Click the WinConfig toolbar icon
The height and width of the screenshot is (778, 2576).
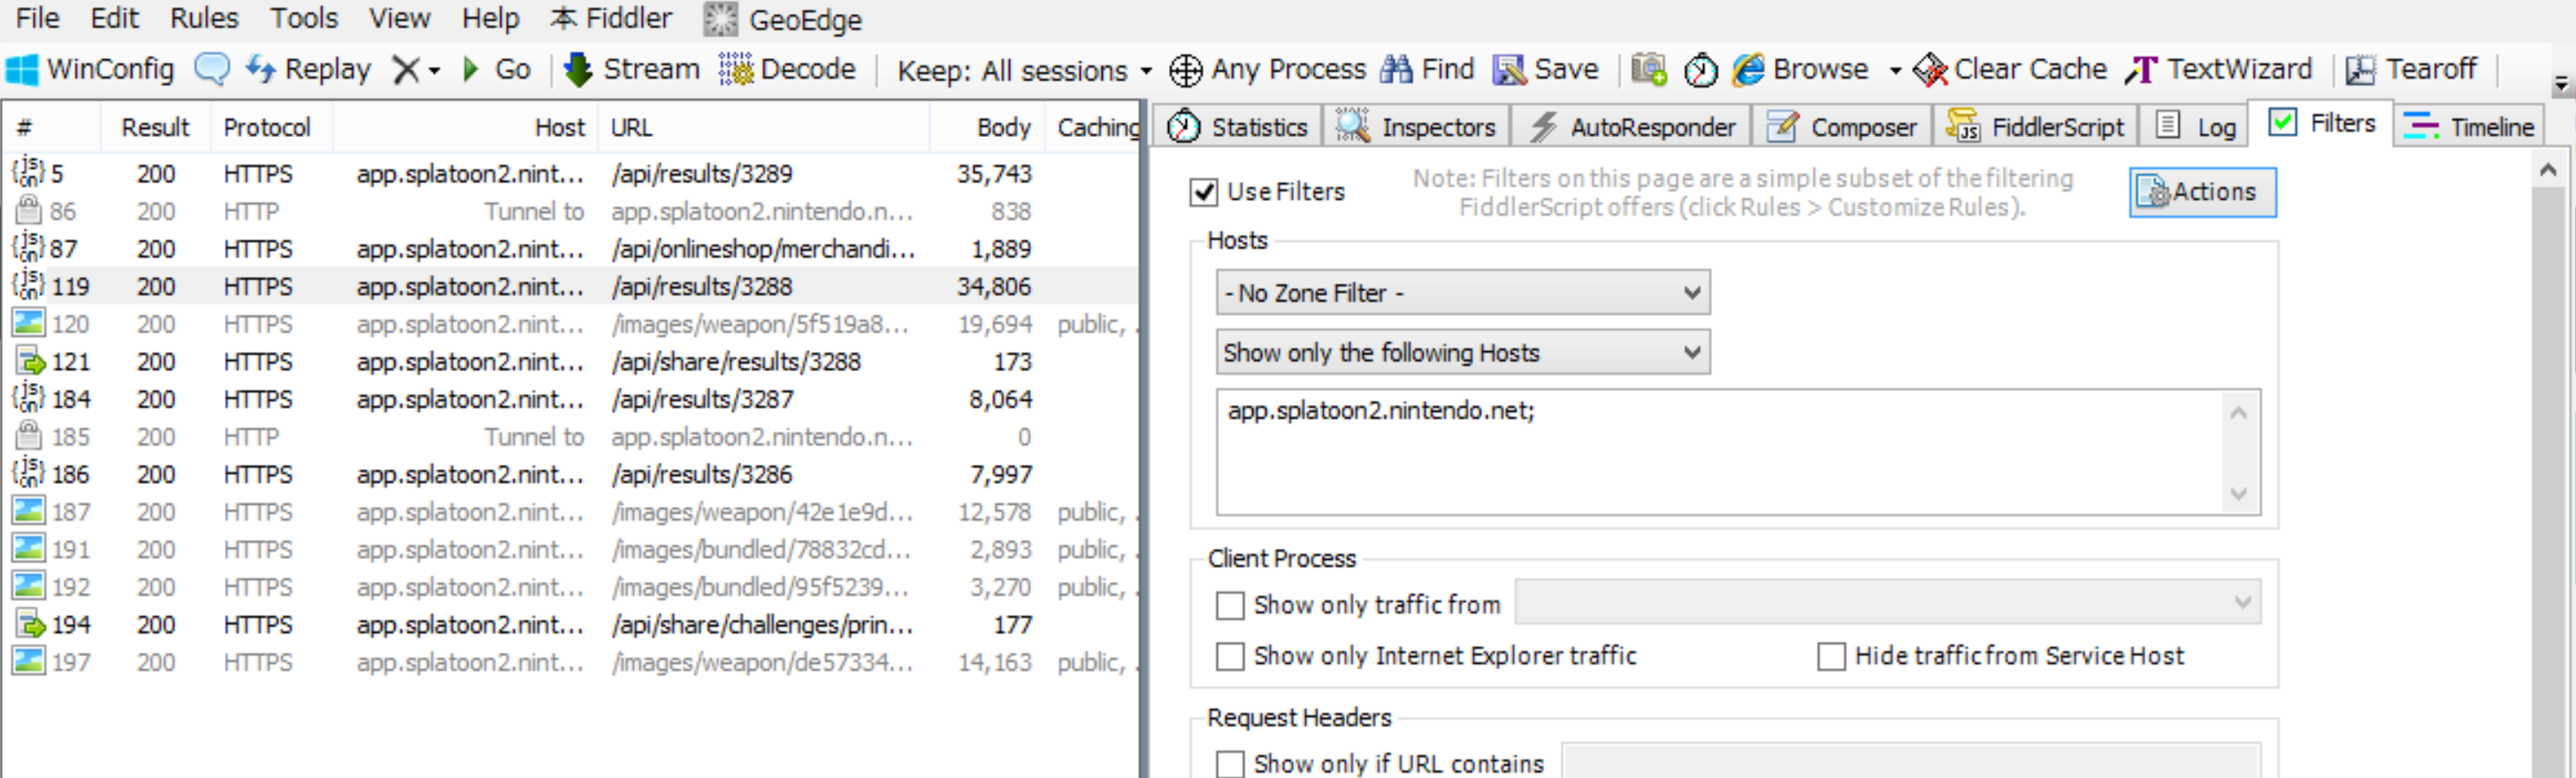pyautogui.click(x=22, y=70)
